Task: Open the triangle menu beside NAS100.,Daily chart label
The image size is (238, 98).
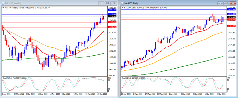Action: pyautogui.click(x=123, y=8)
